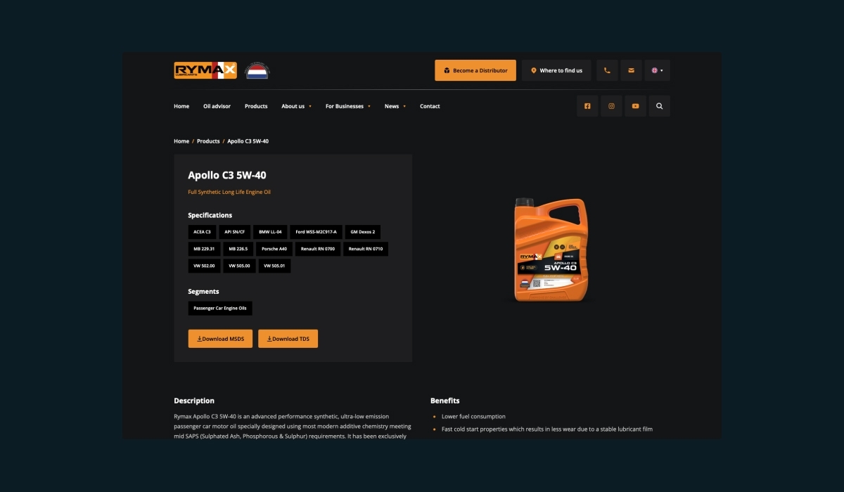Select the GM Dexos 2 tag
Image resolution: width=844 pixels, height=492 pixels.
tap(363, 231)
